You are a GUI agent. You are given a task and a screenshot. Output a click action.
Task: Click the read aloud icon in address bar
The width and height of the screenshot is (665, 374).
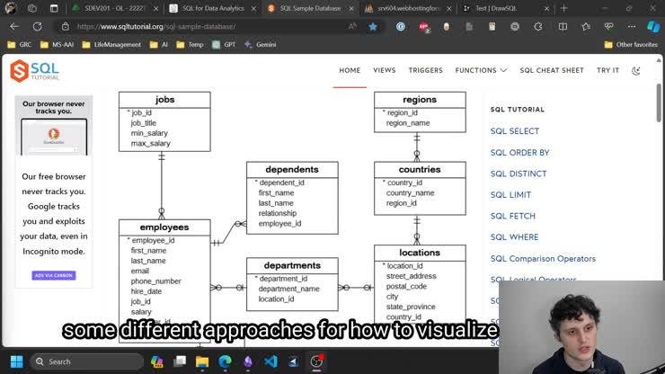point(352,26)
